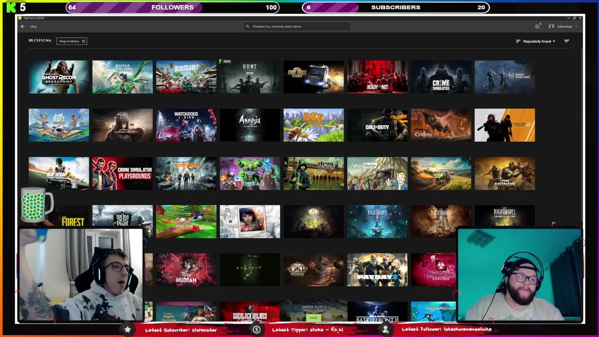Open the Dota 2 tile
The height and width of the screenshot is (337, 599).
[250, 173]
